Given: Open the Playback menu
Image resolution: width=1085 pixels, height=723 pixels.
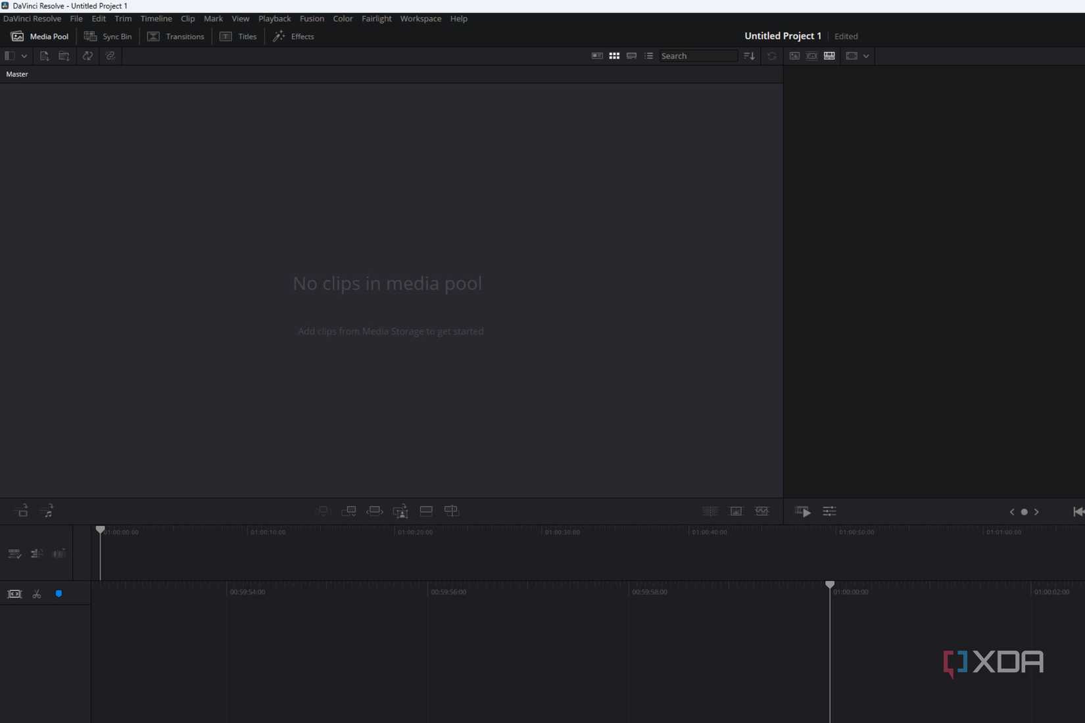Looking at the screenshot, I should tap(274, 18).
